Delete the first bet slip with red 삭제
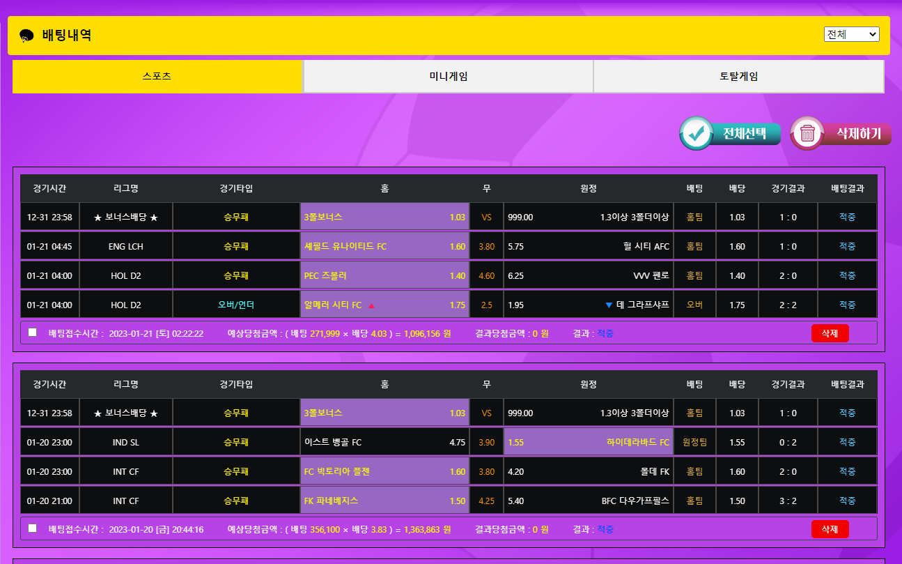902x564 pixels. [830, 333]
